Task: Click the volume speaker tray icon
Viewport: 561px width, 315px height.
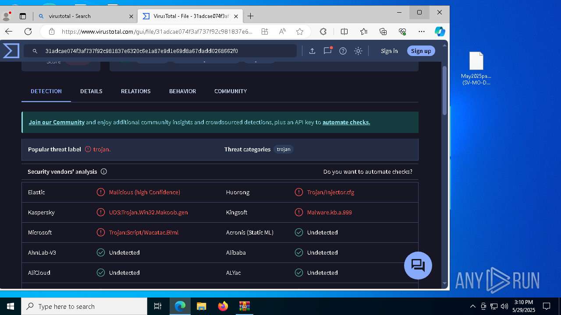Action: (x=504, y=306)
